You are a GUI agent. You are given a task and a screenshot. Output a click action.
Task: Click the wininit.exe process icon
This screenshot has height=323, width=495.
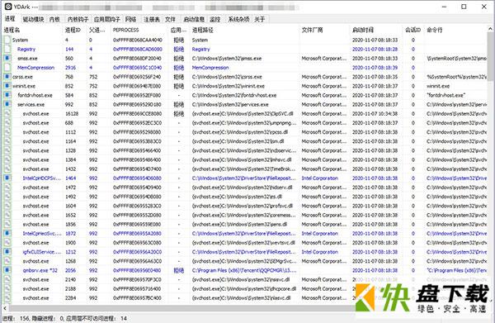(7, 86)
